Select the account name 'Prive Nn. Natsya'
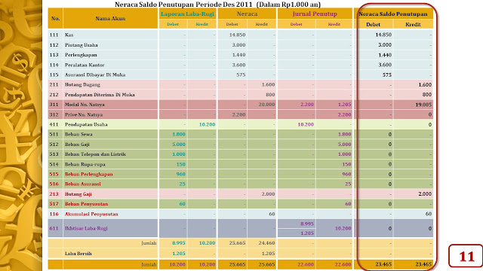The image size is (483, 271). point(84,114)
